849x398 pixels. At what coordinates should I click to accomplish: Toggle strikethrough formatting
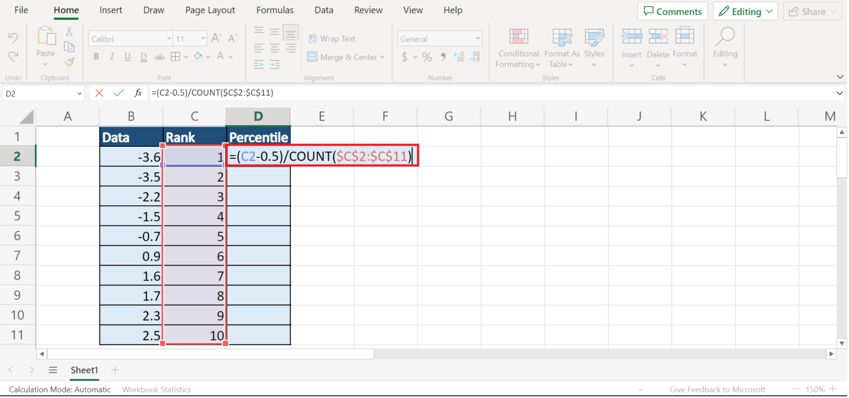point(159,56)
